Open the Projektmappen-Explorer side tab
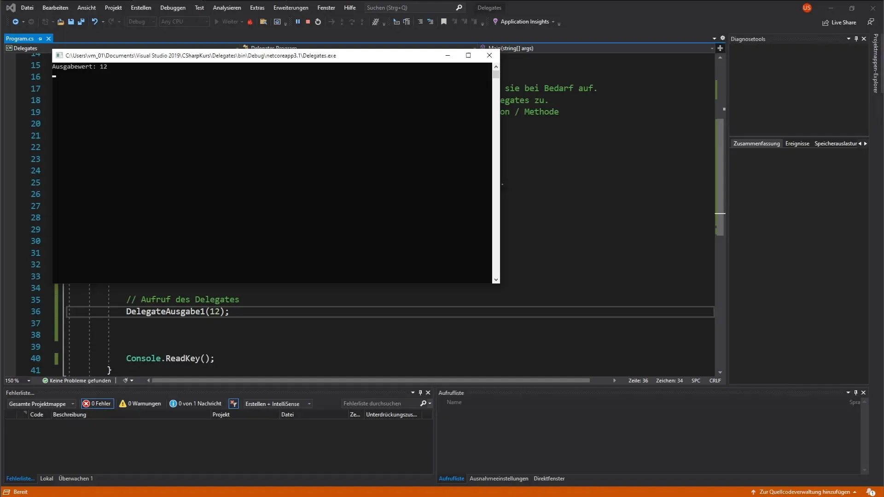Image resolution: width=884 pixels, height=497 pixels. (876, 64)
